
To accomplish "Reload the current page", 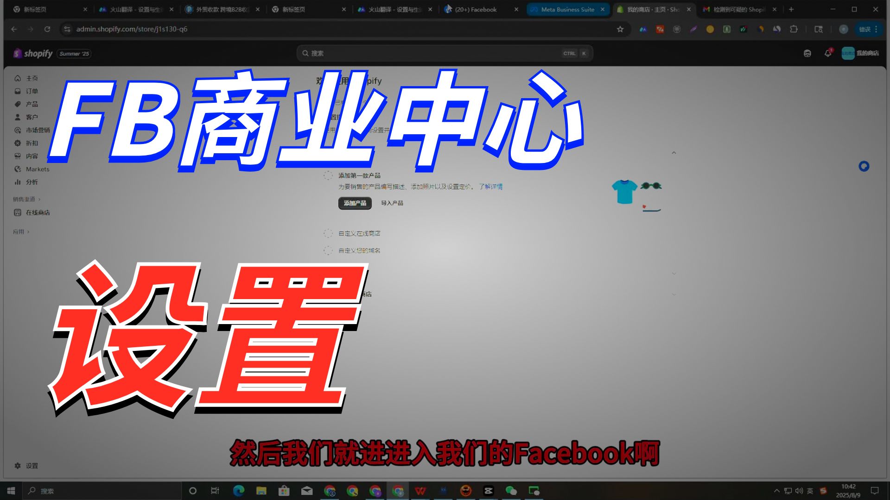I will pos(47,29).
